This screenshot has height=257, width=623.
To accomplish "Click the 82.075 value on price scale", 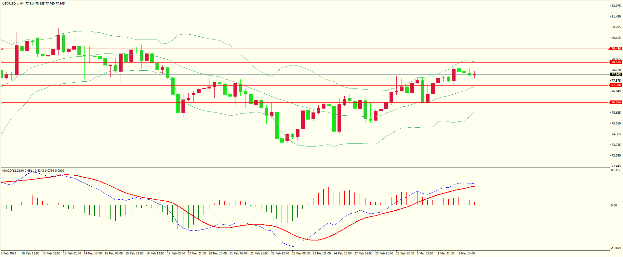I will click(616, 6).
